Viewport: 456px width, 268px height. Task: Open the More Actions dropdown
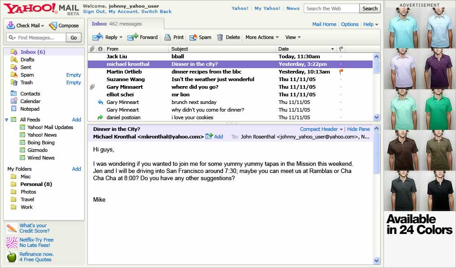coord(262,37)
